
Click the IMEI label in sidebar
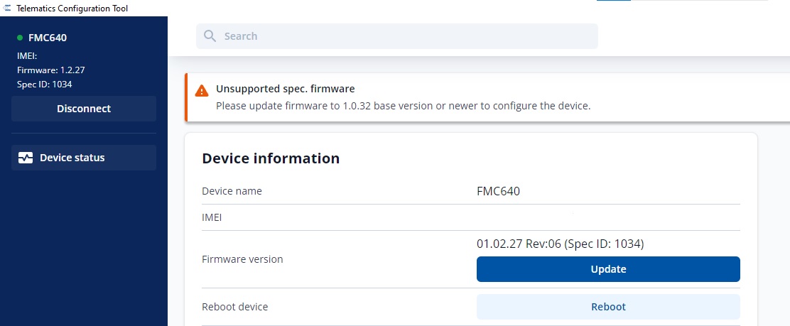point(28,55)
